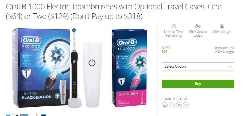Select the first, green-outlined thumbnail
The width and height of the screenshot is (248, 116).
coord(12,115)
